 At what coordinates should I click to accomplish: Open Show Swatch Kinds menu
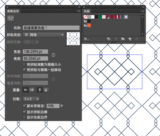coord(109,39)
